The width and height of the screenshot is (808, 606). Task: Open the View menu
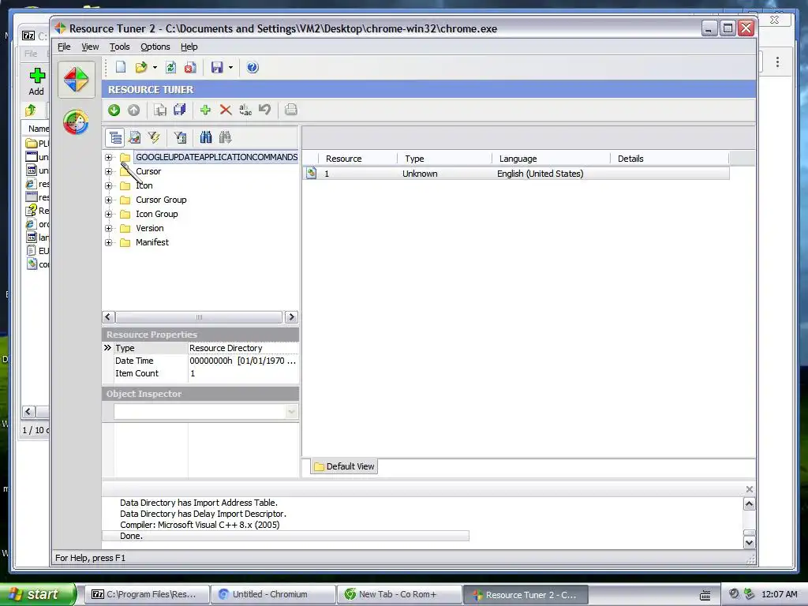pyautogui.click(x=90, y=47)
